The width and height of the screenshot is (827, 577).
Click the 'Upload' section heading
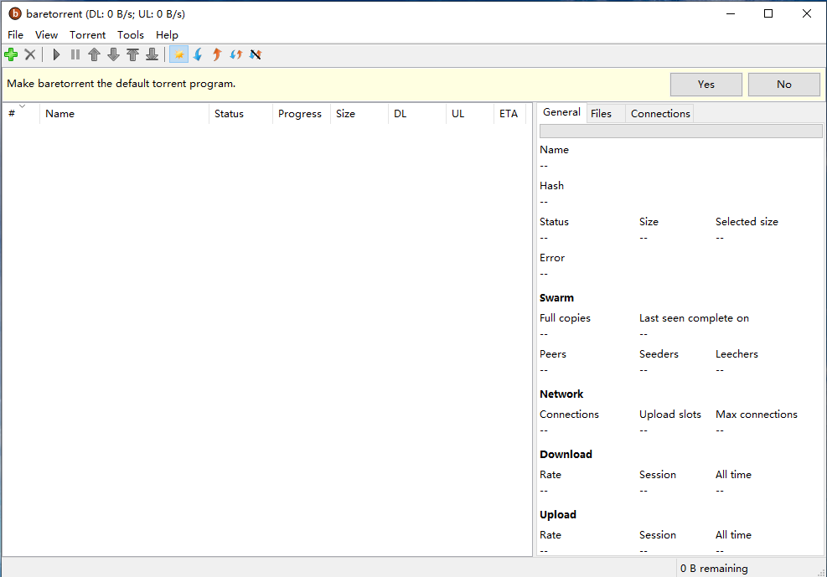[558, 514]
